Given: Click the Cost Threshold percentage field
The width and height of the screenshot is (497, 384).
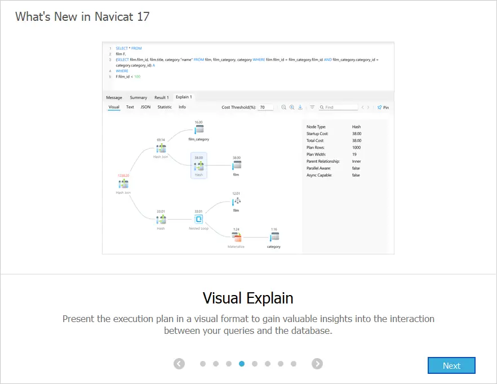Looking at the screenshot, I should click(265, 107).
